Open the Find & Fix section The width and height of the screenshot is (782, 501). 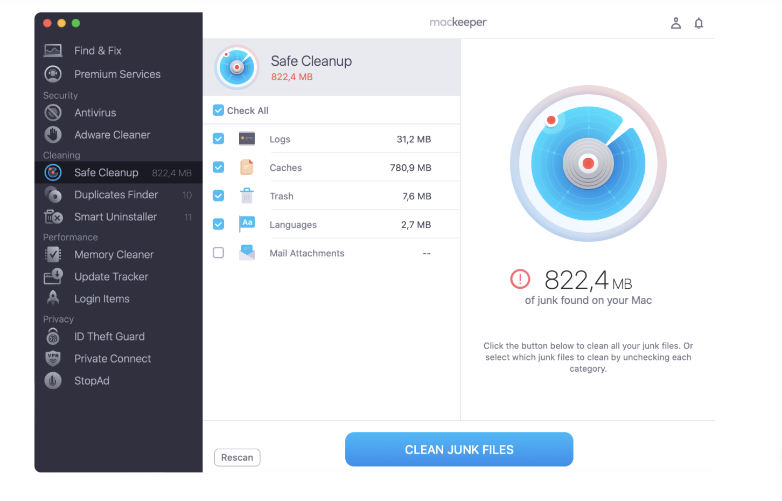pyautogui.click(x=98, y=50)
